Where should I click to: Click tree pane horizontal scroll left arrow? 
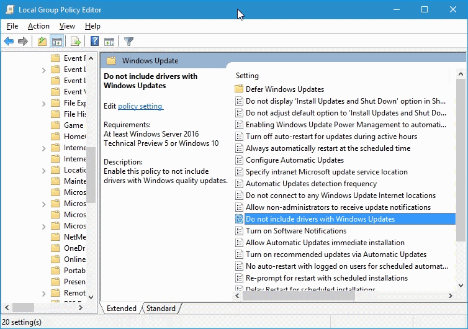(7, 307)
